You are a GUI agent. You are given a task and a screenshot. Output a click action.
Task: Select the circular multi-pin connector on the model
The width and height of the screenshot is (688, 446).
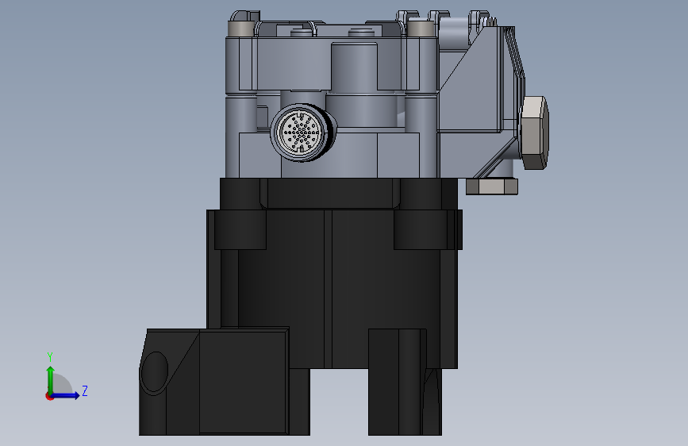pos(302,132)
